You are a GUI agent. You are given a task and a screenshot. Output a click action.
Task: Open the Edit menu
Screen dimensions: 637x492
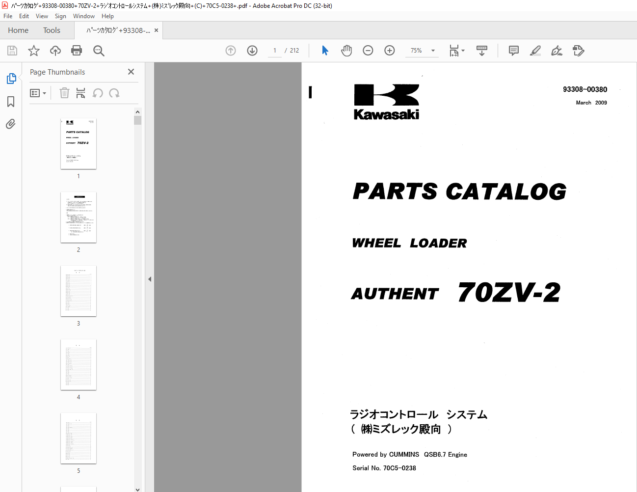coord(24,16)
